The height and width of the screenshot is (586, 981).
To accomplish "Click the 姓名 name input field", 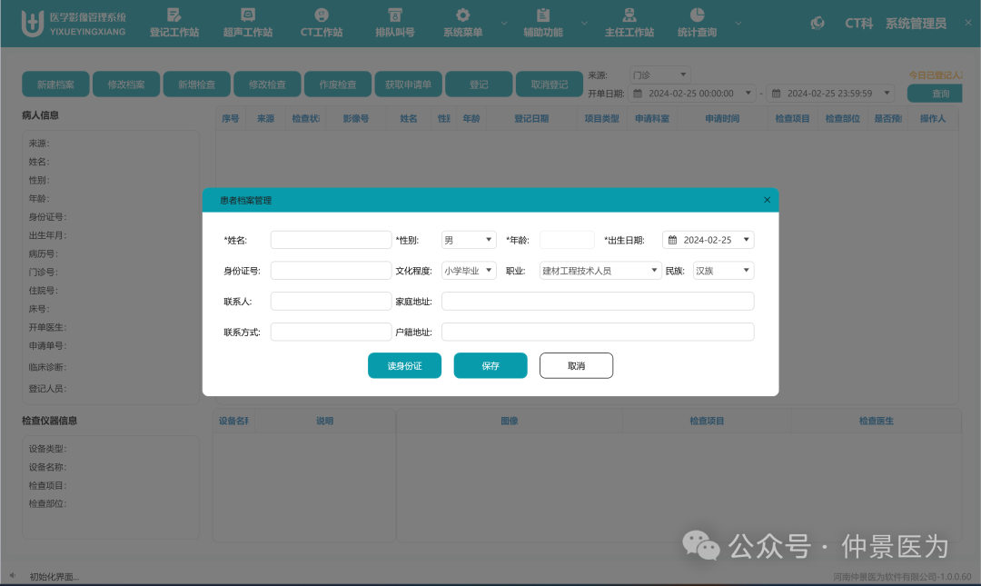I will pyautogui.click(x=331, y=239).
